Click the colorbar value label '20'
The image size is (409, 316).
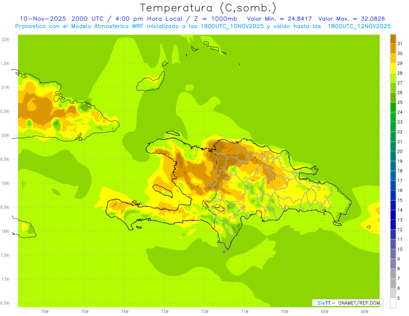(x=400, y=151)
